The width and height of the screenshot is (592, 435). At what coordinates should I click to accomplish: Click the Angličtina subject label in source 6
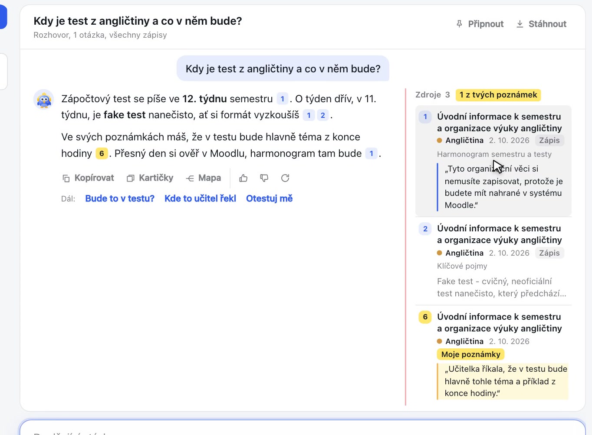pyautogui.click(x=464, y=341)
